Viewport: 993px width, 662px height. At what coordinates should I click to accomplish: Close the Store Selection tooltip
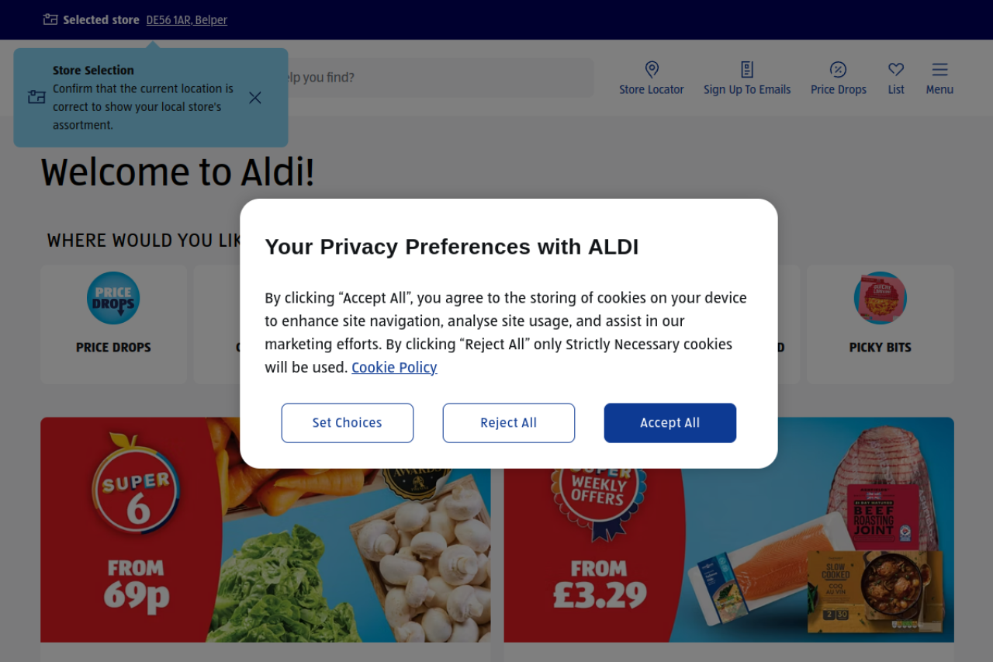[255, 98]
